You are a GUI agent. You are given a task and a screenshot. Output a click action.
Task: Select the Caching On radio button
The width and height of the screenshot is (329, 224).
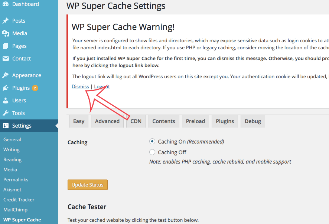pos(152,141)
